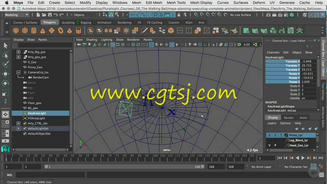
Task: Create a polygon torus from the shelf
Action: click(60, 31)
